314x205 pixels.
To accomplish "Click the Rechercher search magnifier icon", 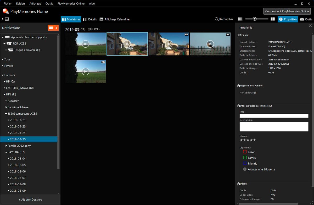I will (217, 19).
